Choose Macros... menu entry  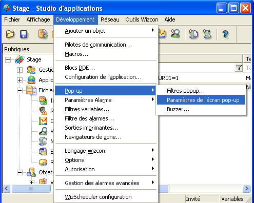pos(106,54)
